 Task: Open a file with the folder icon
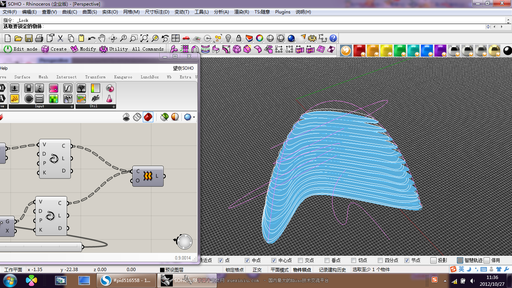tap(18, 38)
